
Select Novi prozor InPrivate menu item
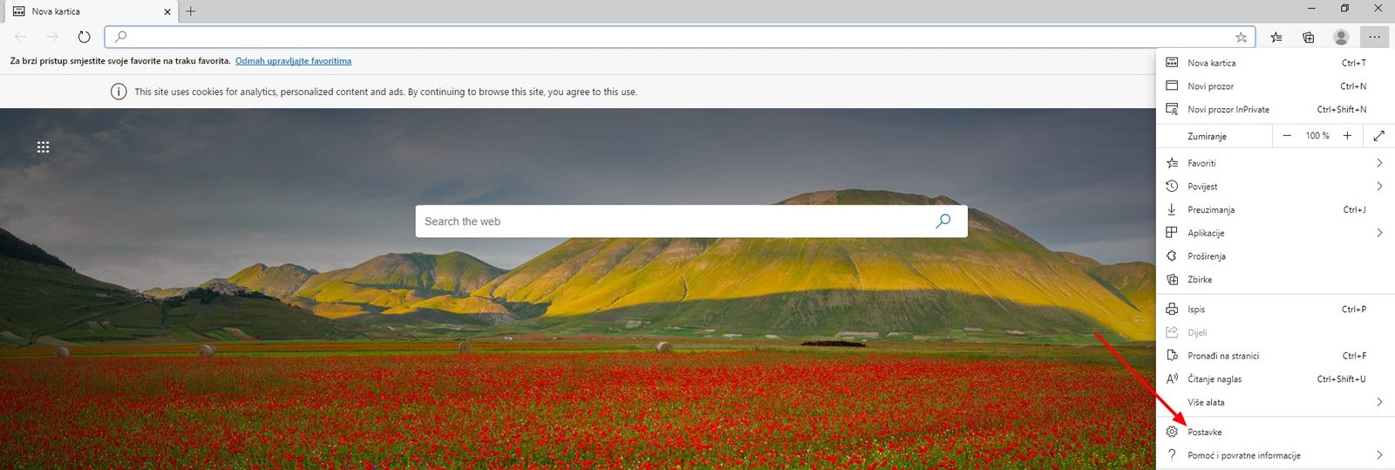click(1228, 110)
